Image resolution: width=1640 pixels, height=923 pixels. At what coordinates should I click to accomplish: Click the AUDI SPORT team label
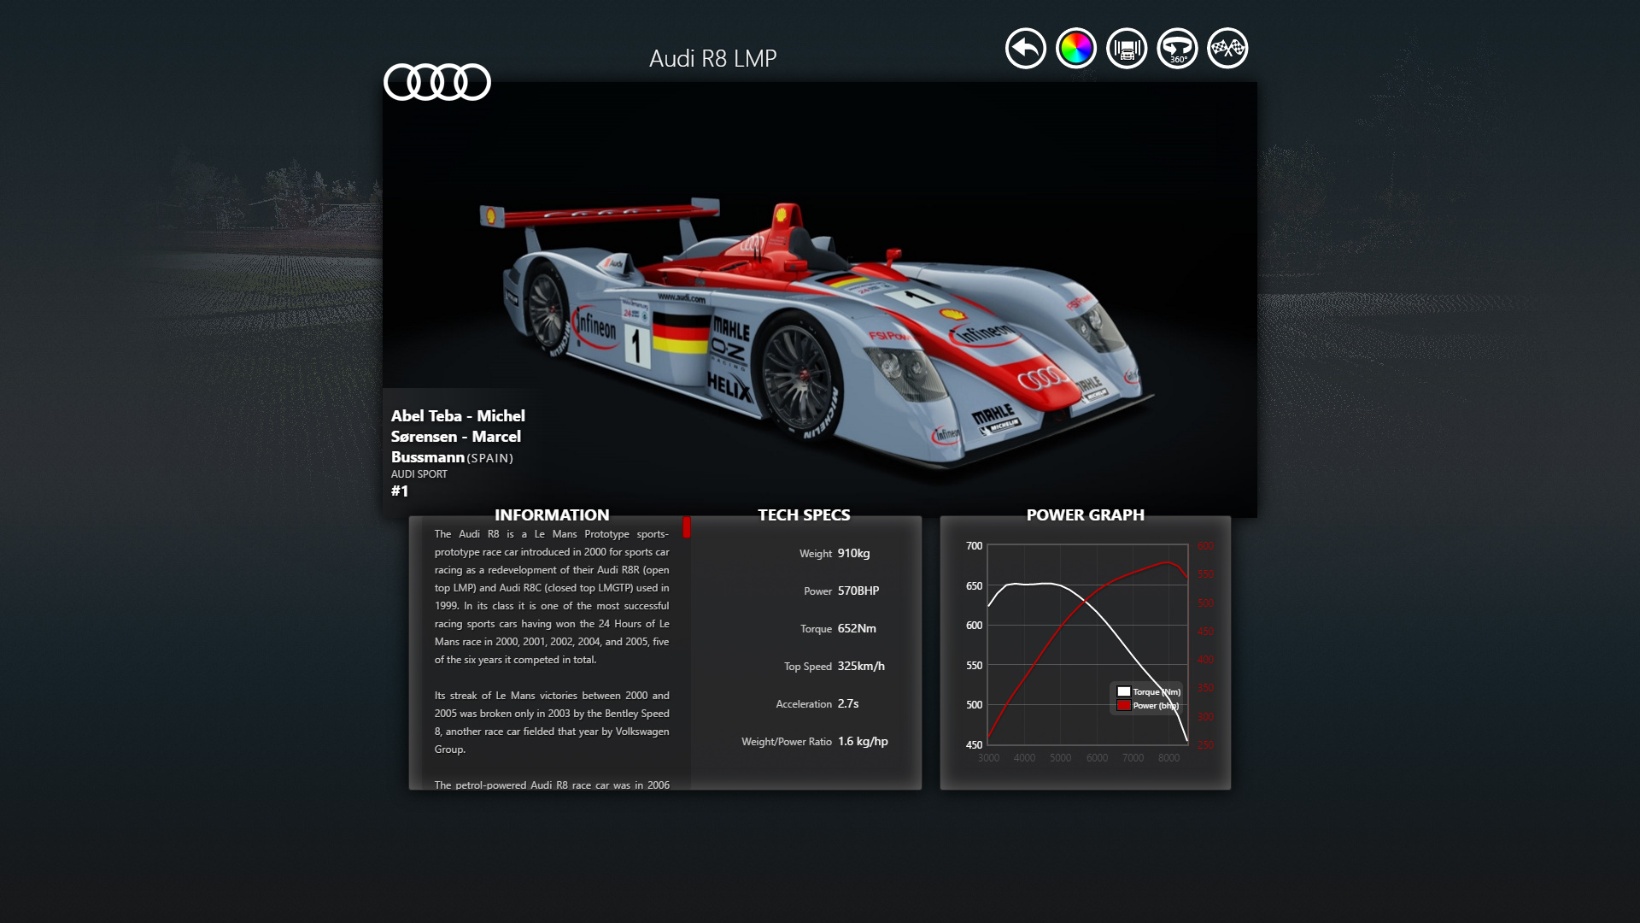point(419,474)
